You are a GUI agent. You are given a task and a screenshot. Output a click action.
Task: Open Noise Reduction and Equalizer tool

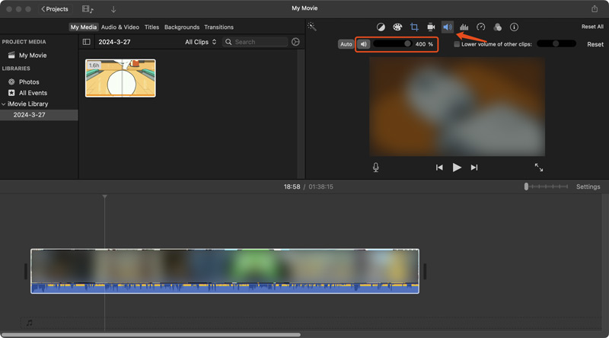(x=464, y=27)
